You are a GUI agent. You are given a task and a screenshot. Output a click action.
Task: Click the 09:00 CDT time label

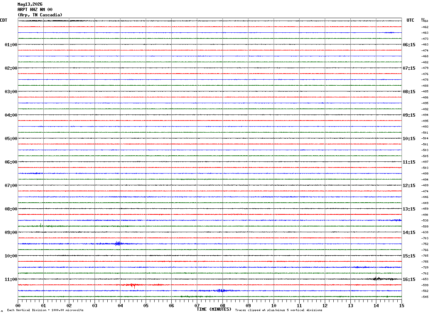tap(11, 233)
